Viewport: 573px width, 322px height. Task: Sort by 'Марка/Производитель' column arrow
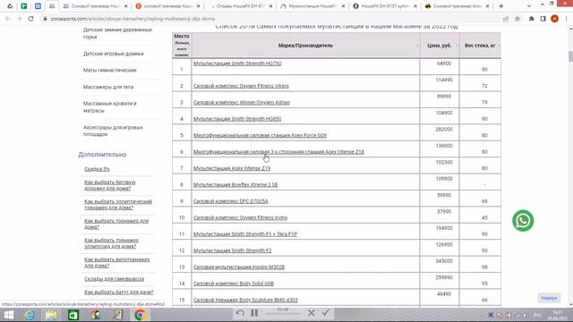tap(417, 46)
